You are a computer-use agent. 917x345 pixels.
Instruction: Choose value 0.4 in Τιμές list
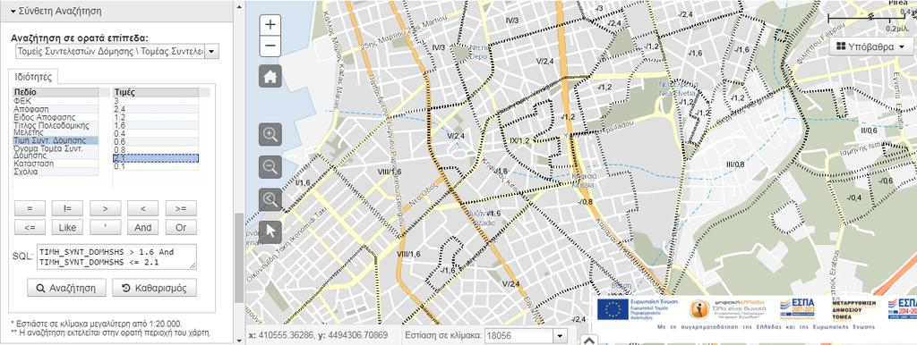155,133
